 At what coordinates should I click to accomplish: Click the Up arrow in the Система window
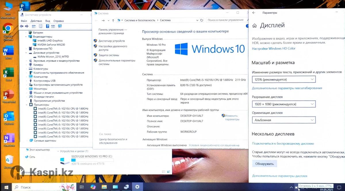113,20
